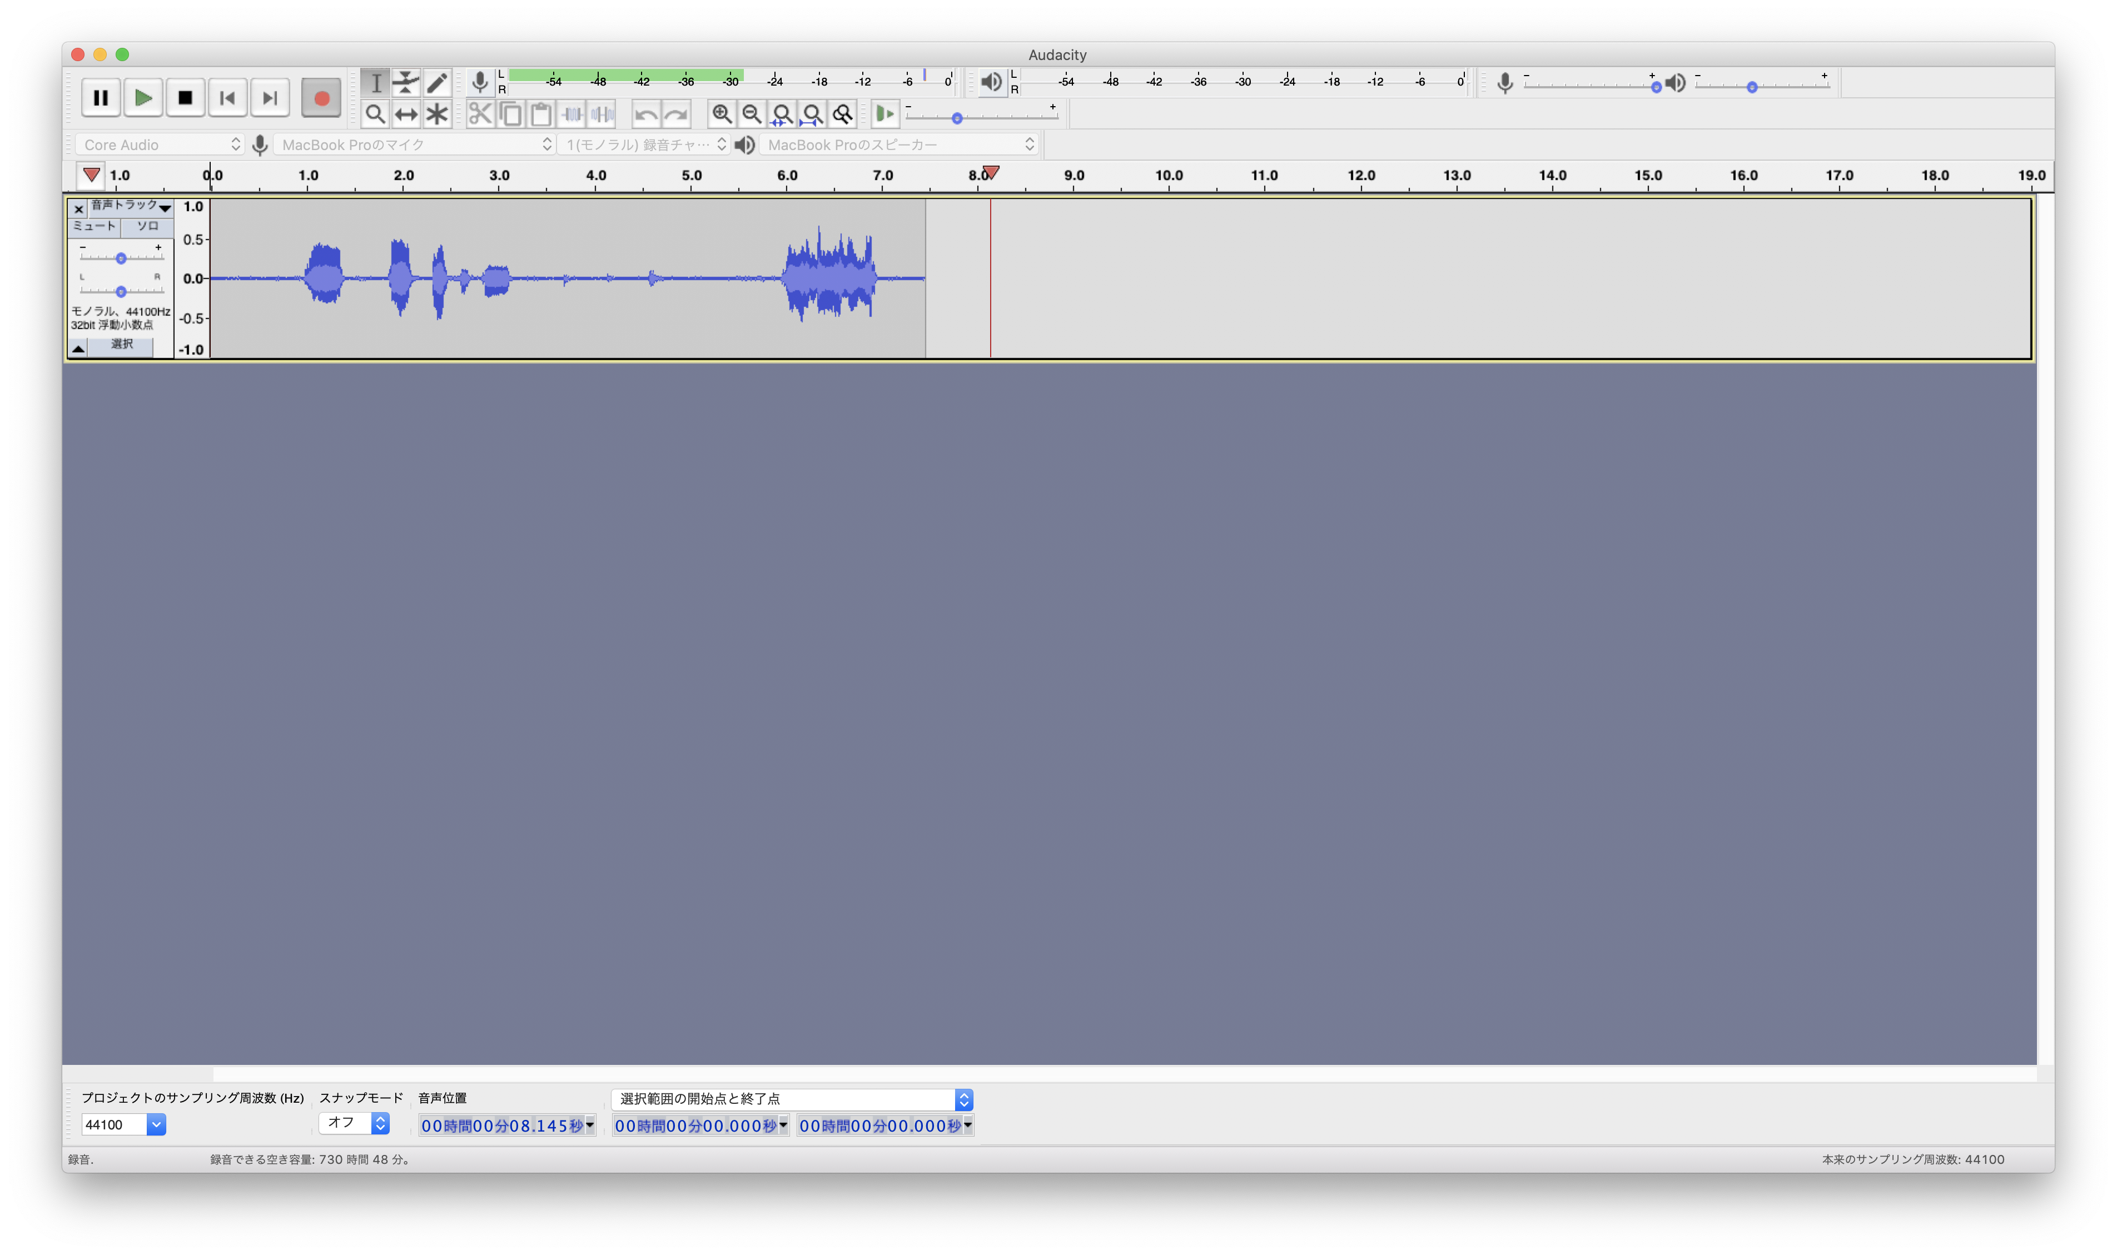This screenshot has height=1255, width=2117.
Task: Click the Undo arrow
Action: 646,114
